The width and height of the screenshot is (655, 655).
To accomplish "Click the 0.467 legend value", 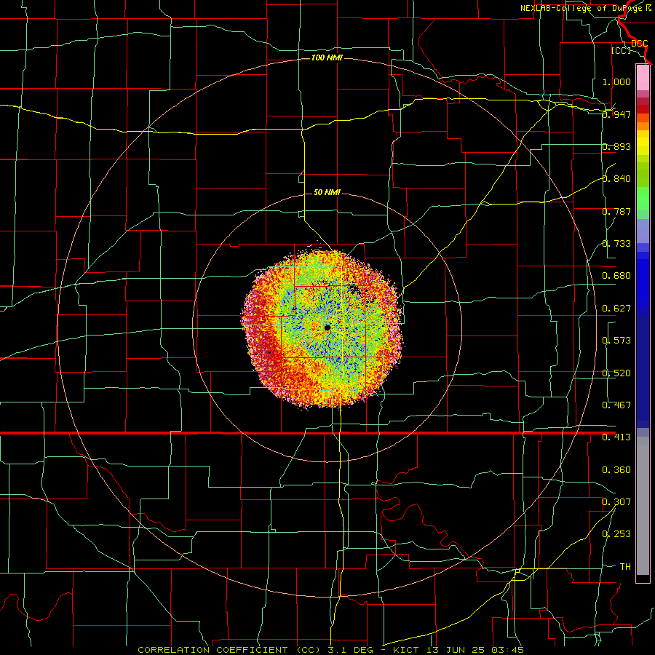I will pyautogui.click(x=616, y=405).
